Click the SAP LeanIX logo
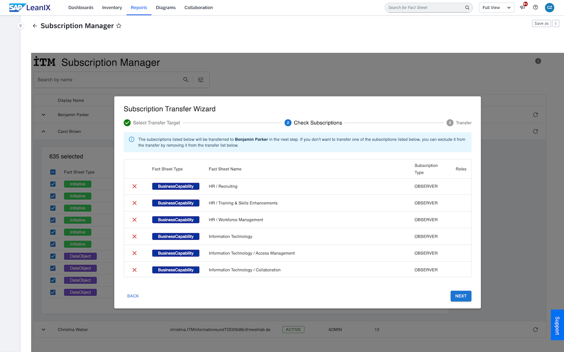Viewport: 564px width, 352px height. pos(30,7)
